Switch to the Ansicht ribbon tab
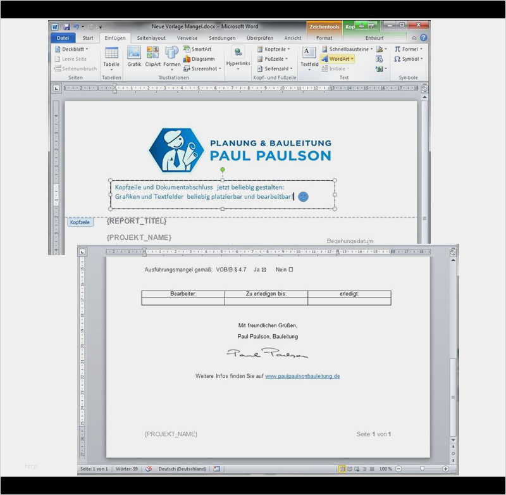506x495 pixels. point(293,38)
